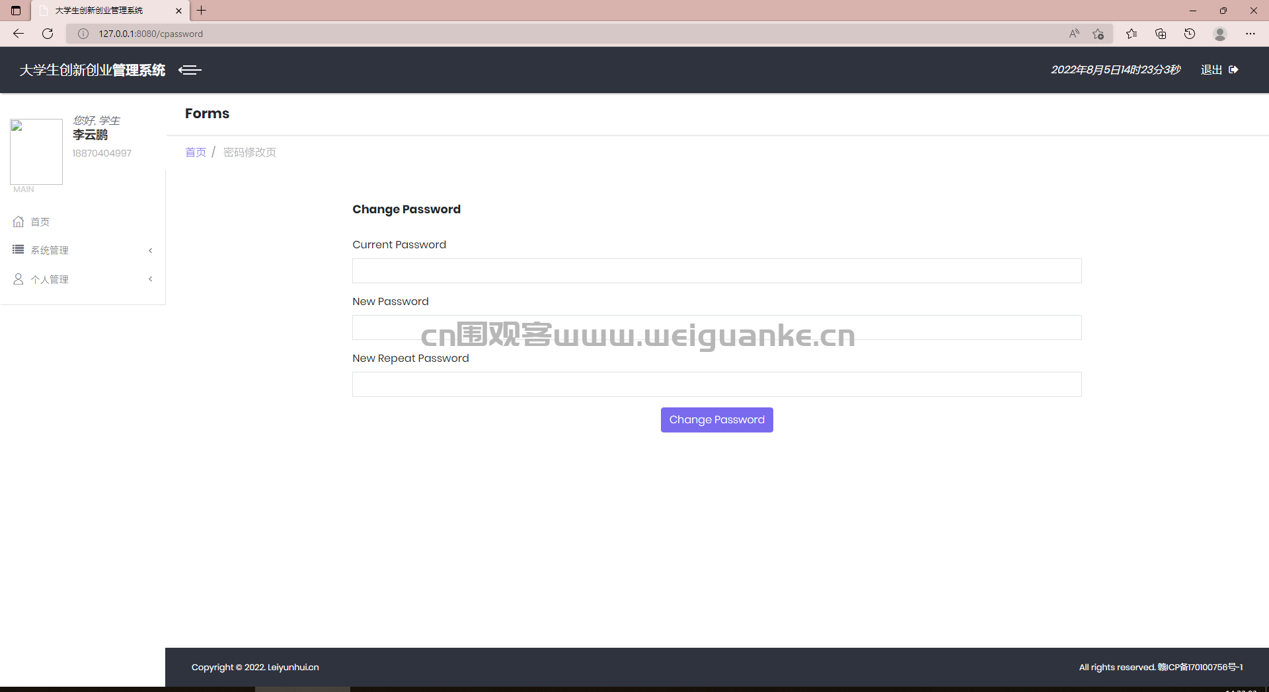Click the 退出 logout icon

(x=1233, y=69)
